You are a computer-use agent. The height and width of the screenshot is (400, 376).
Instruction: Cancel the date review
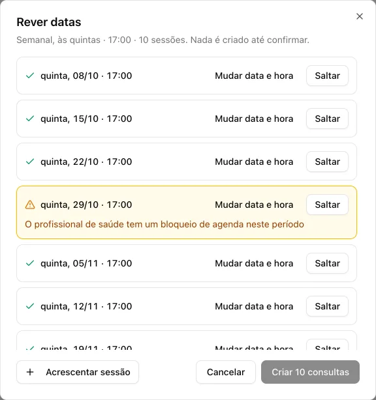[x=226, y=372]
